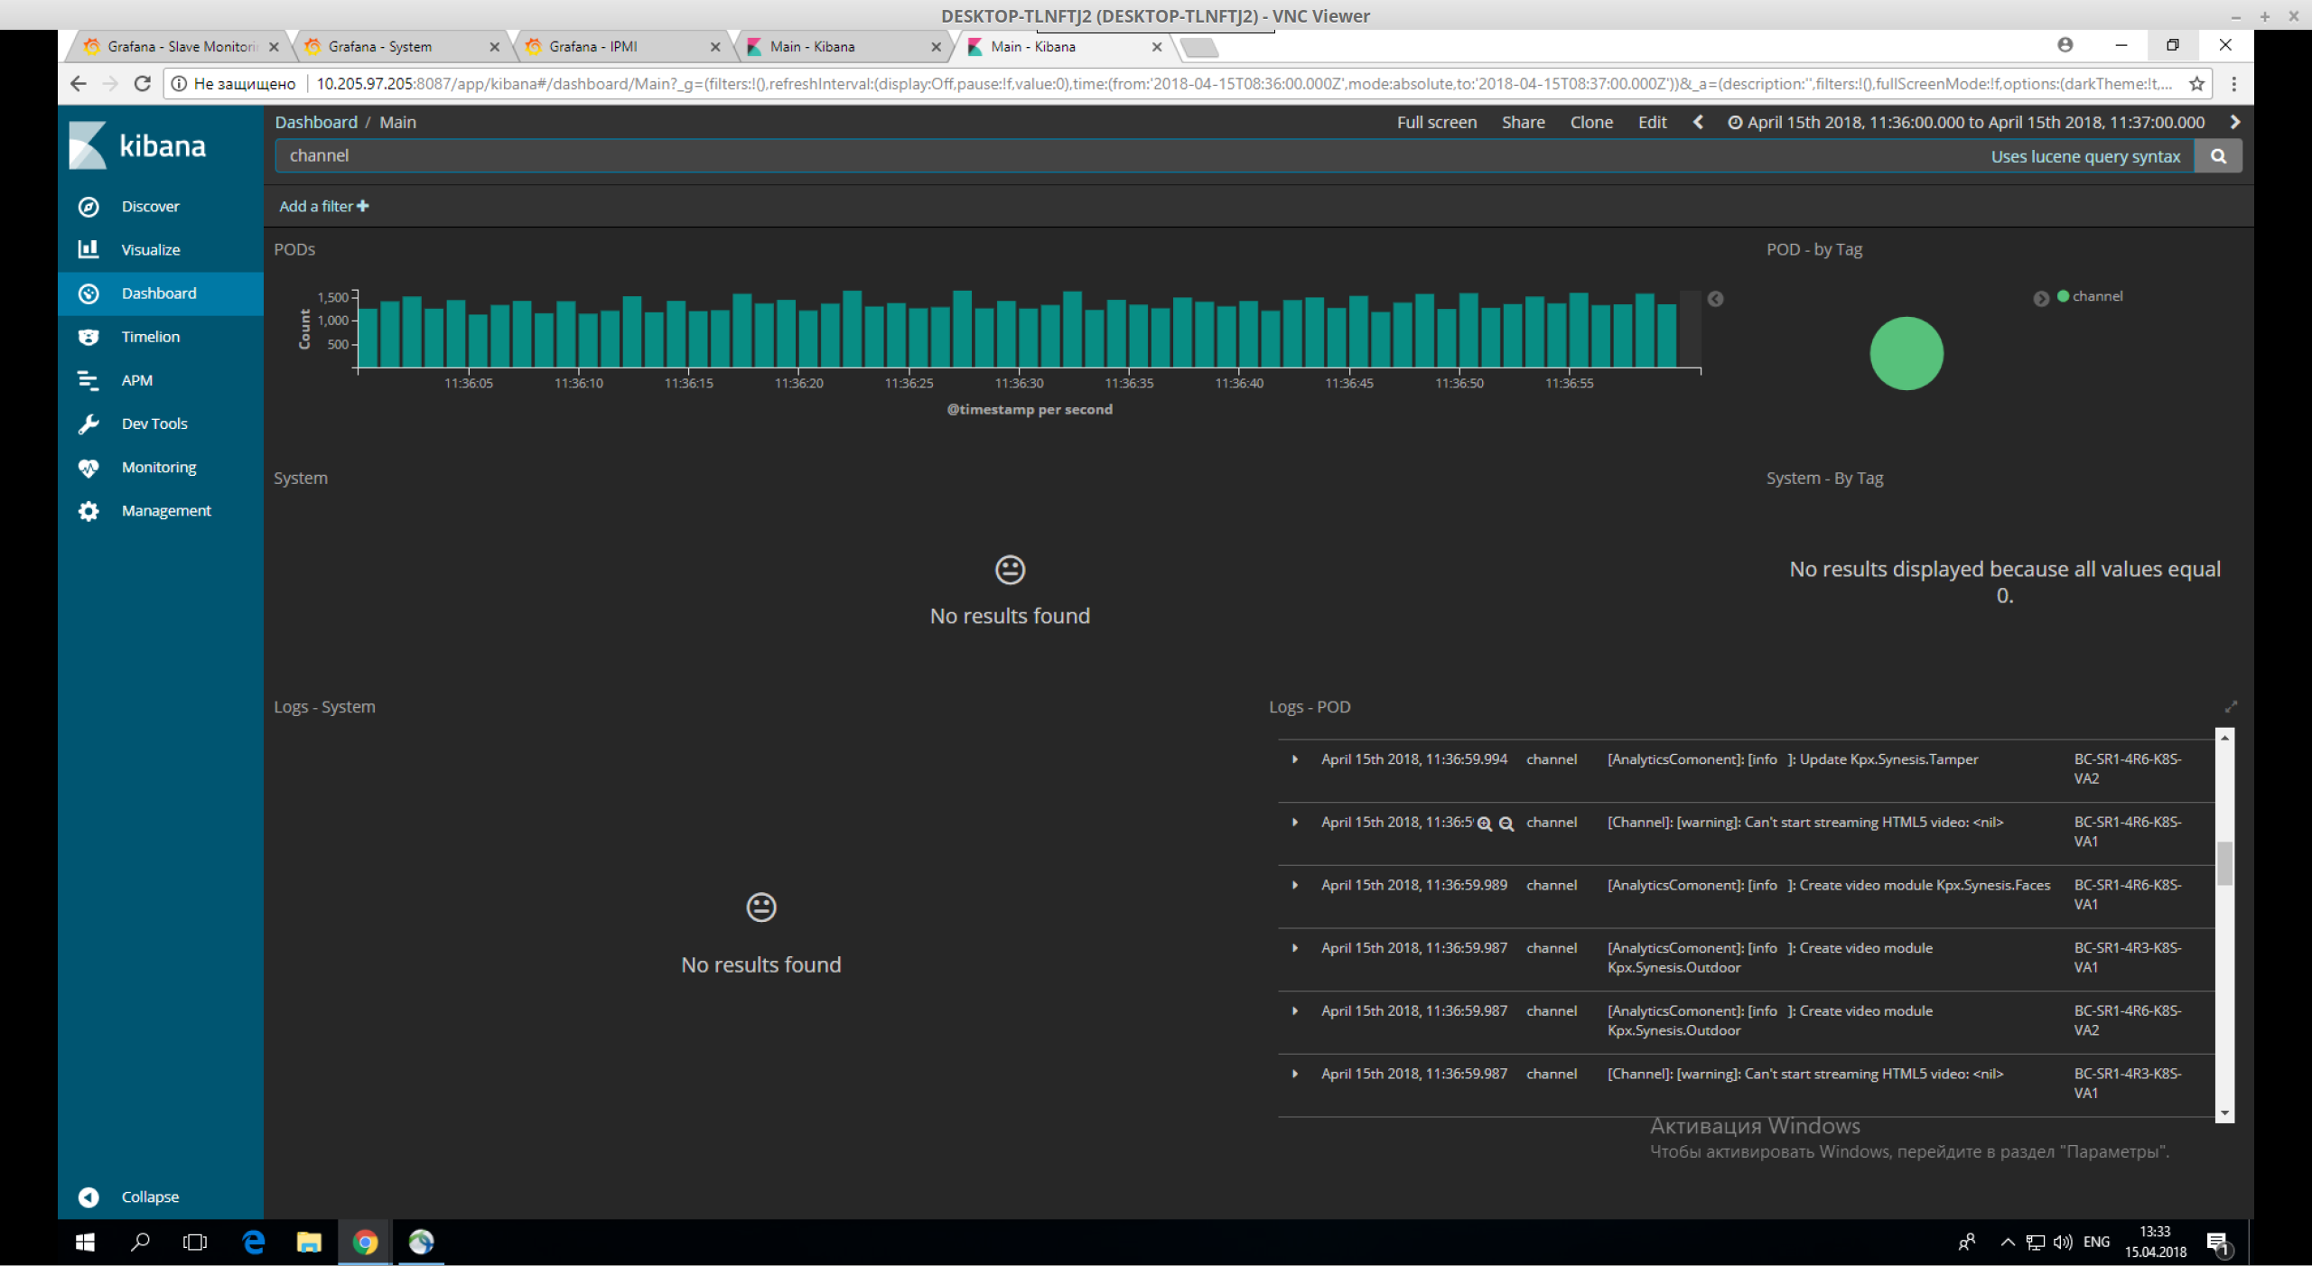Open Management gear icon

[x=89, y=511]
